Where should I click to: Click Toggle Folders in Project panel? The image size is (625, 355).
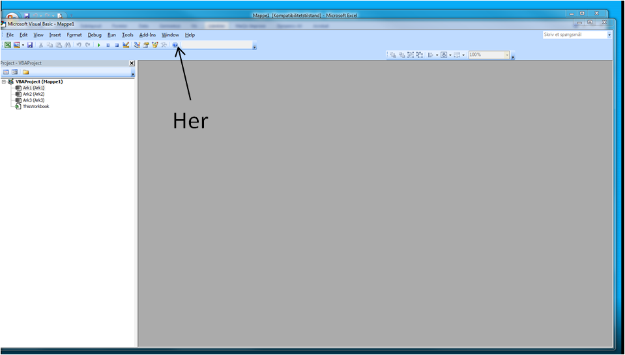pyautogui.click(x=26, y=72)
